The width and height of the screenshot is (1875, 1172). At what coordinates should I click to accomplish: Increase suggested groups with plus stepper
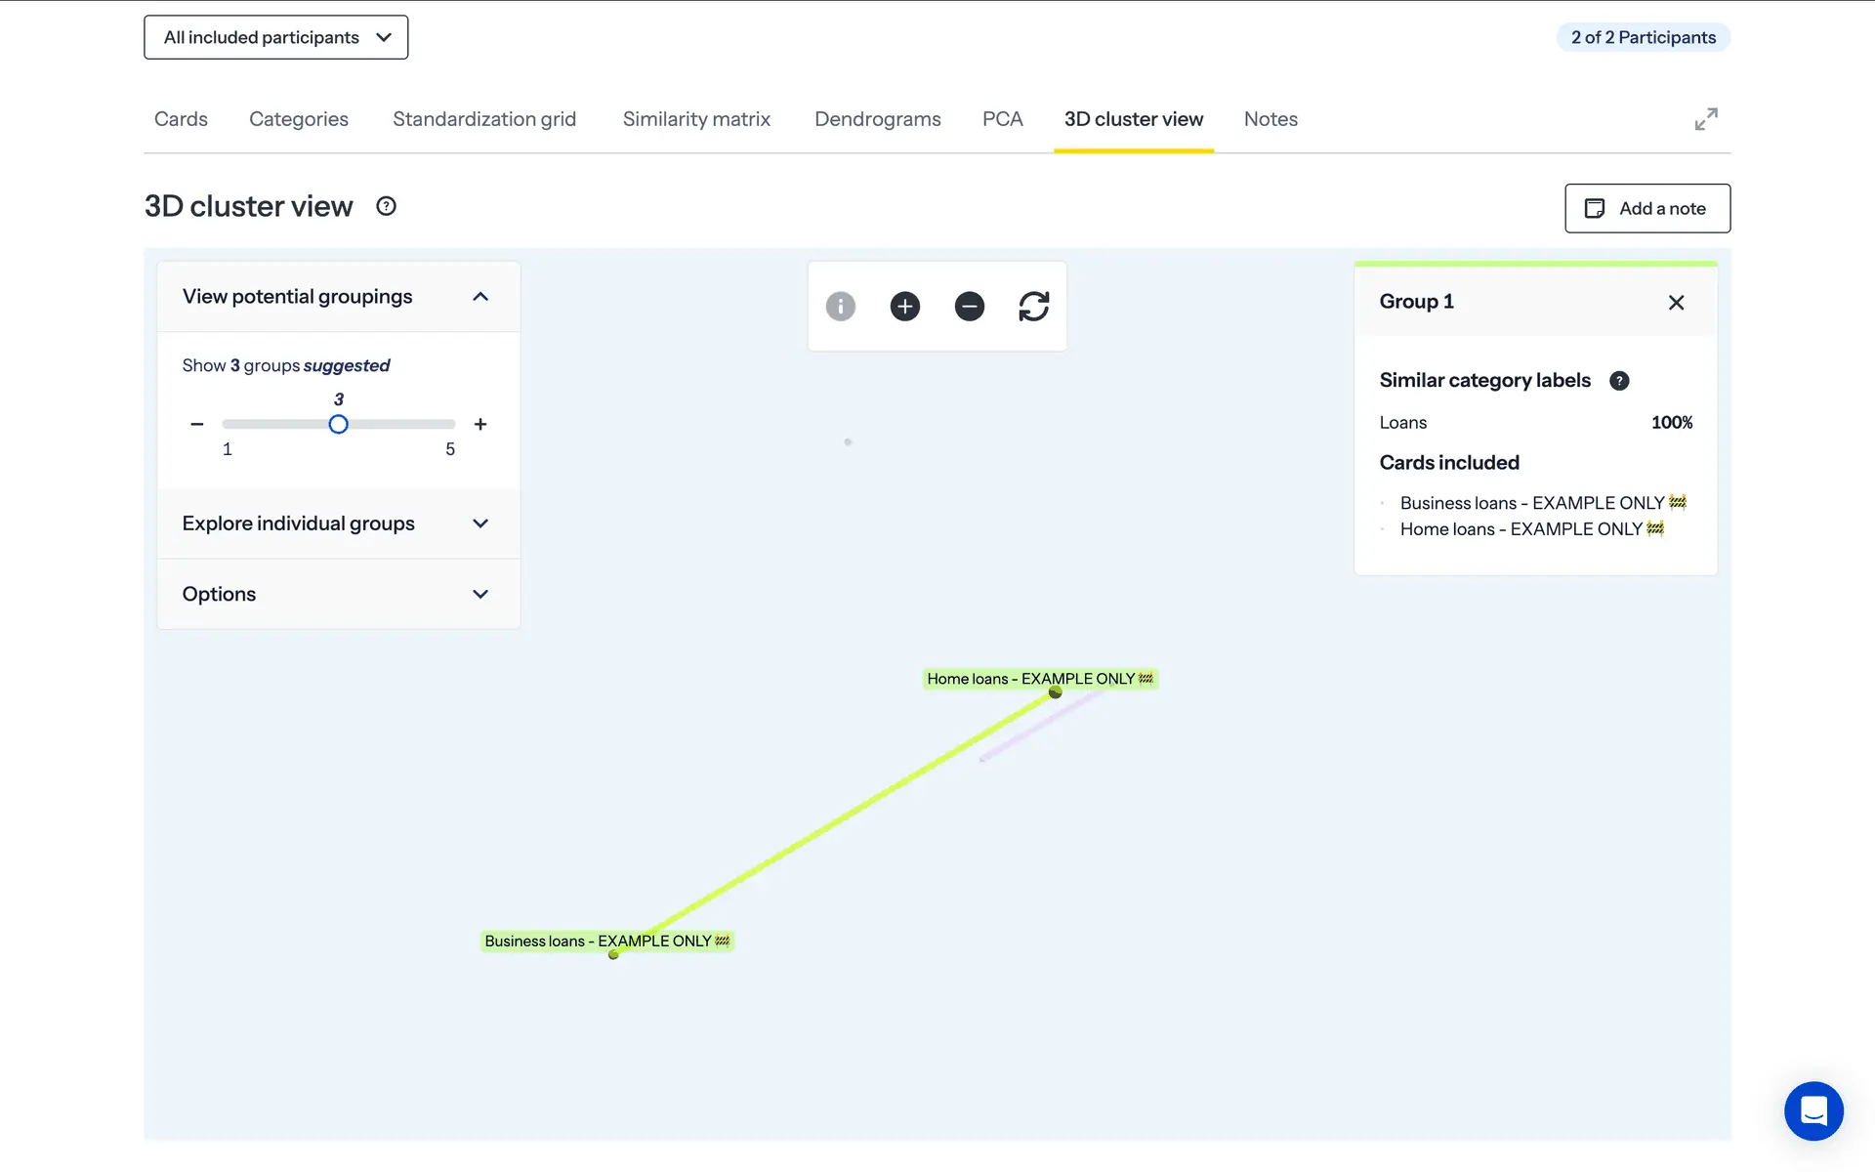point(479,424)
